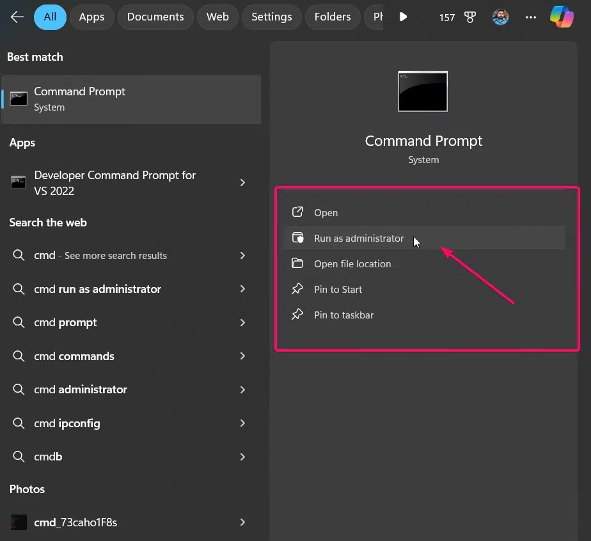Image resolution: width=591 pixels, height=541 pixels.
Task: Click the magnifier icon beside 'cmd prompt'
Action: pyautogui.click(x=19, y=322)
